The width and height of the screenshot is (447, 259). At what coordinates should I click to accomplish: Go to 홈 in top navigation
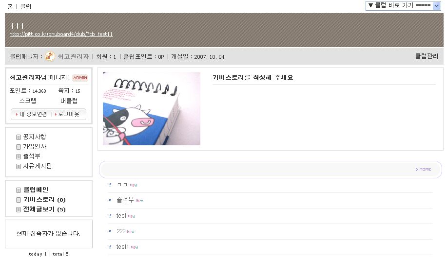point(10,6)
